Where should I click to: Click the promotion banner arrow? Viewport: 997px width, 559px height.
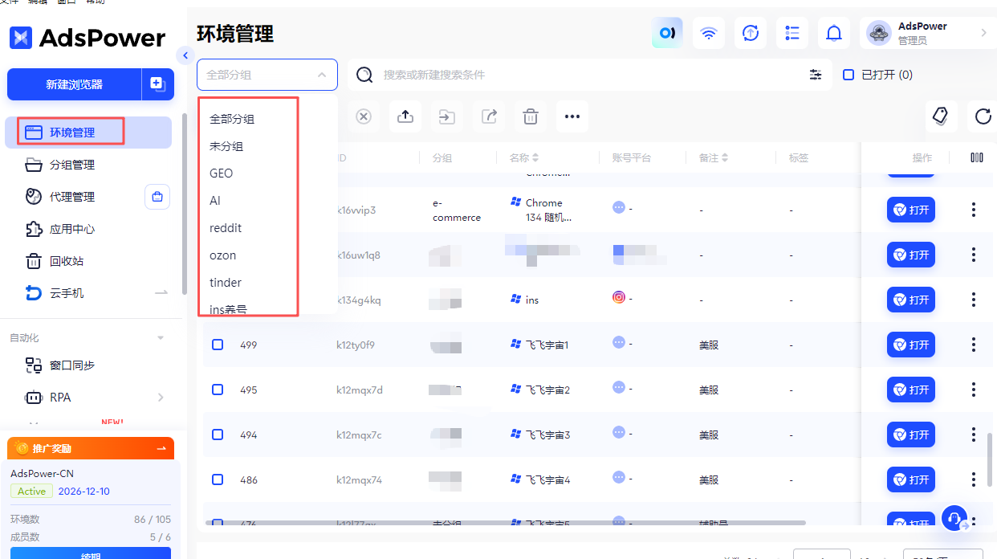tap(161, 448)
